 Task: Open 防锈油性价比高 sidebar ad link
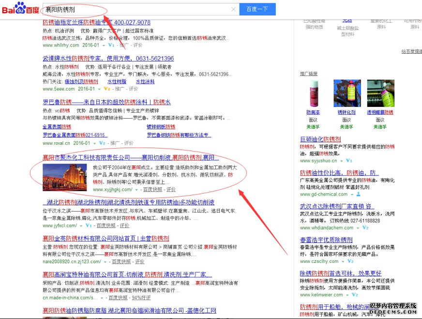(339, 173)
